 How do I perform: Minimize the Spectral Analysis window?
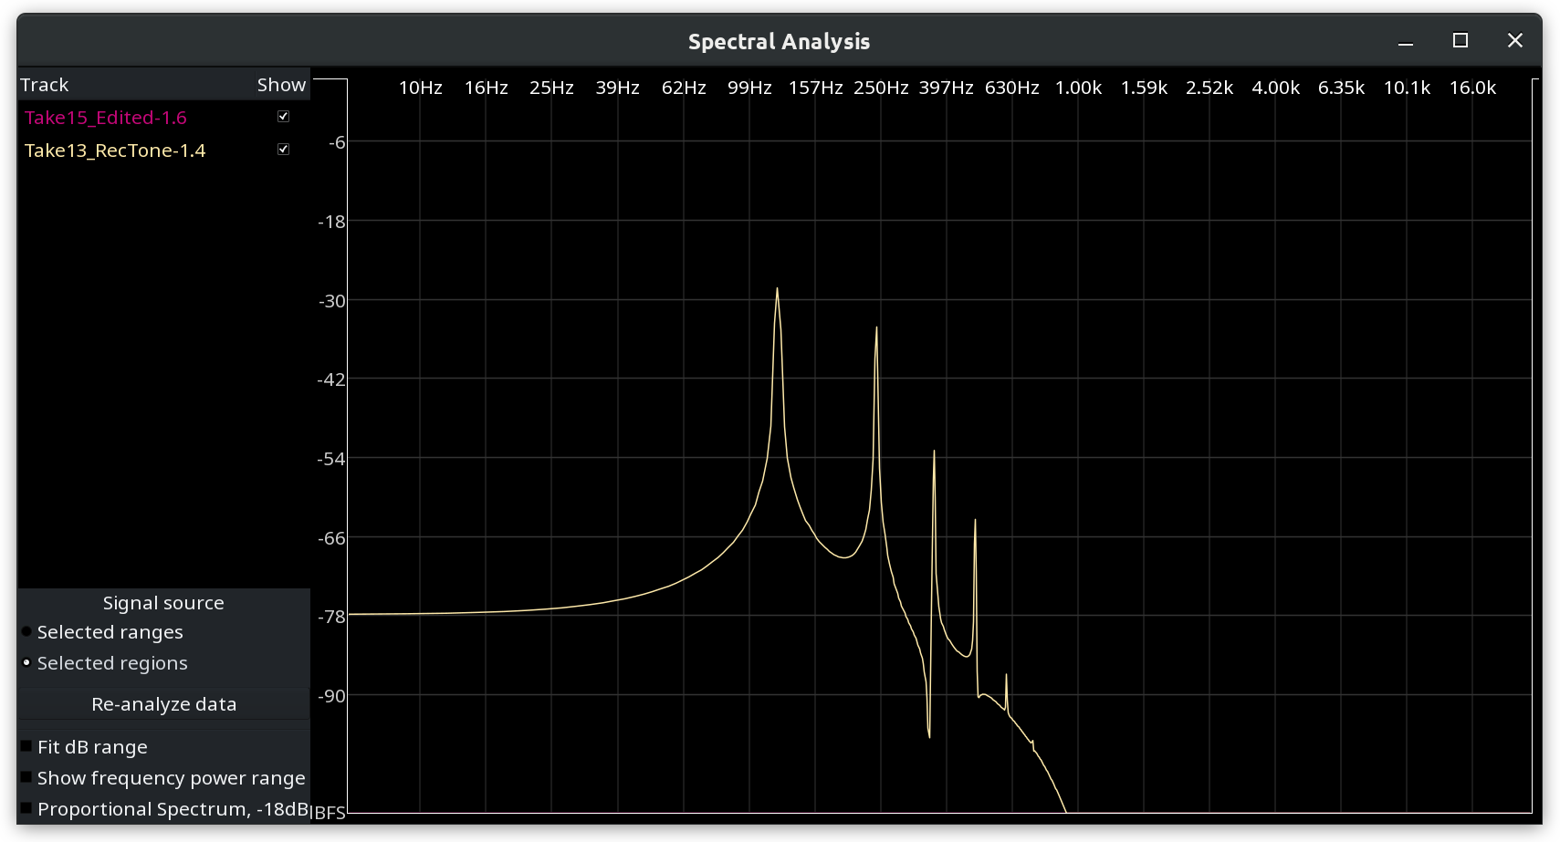point(1406,41)
